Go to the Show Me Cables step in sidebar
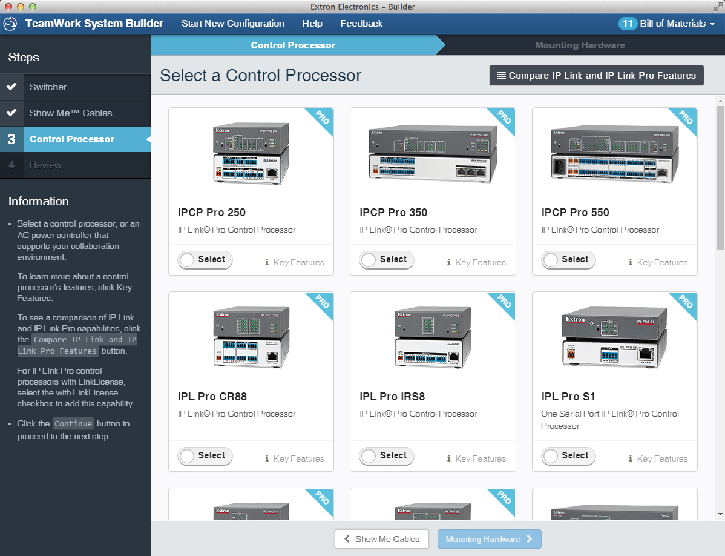Viewport: 725px width, 556px height. click(x=76, y=113)
